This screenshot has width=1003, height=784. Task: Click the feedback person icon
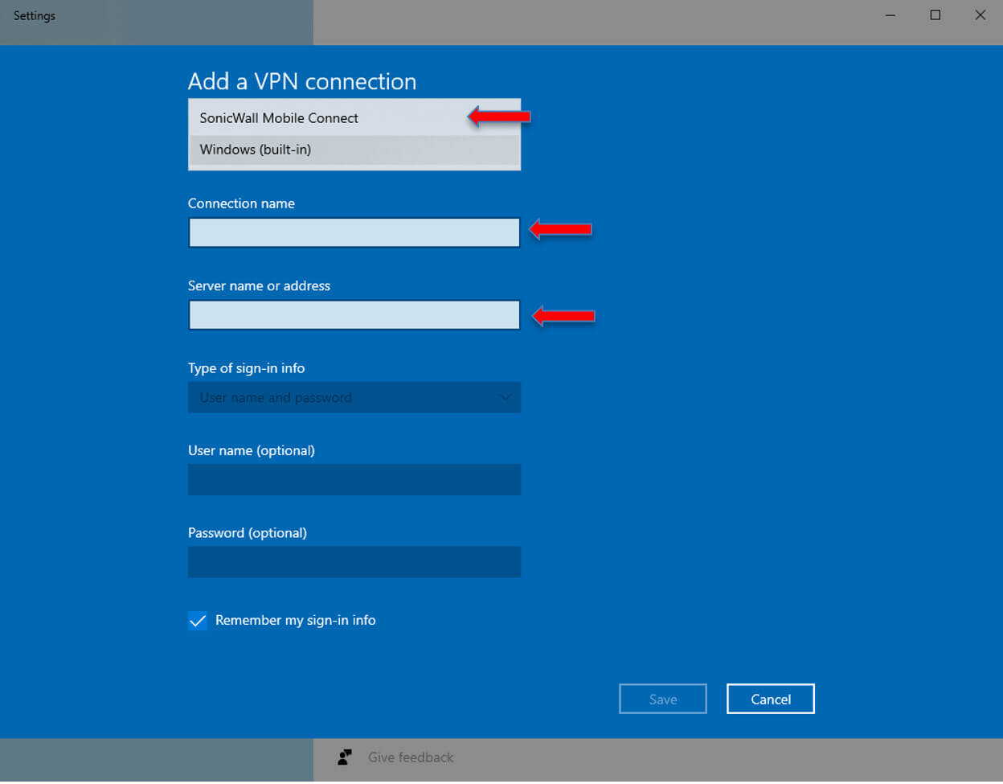pyautogui.click(x=345, y=757)
